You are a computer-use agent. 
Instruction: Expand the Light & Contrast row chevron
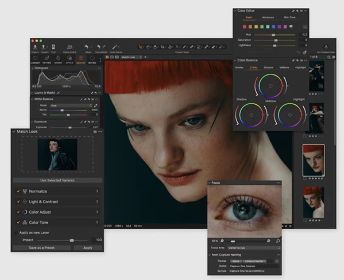tap(97, 202)
